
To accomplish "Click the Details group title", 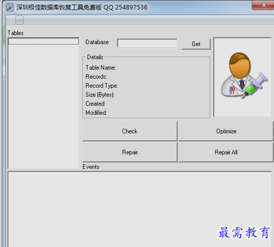I will point(95,57).
